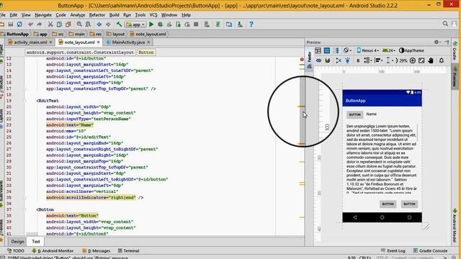Click the default margins value 8
Screen dimensions: 461x259
[x=358, y=60]
